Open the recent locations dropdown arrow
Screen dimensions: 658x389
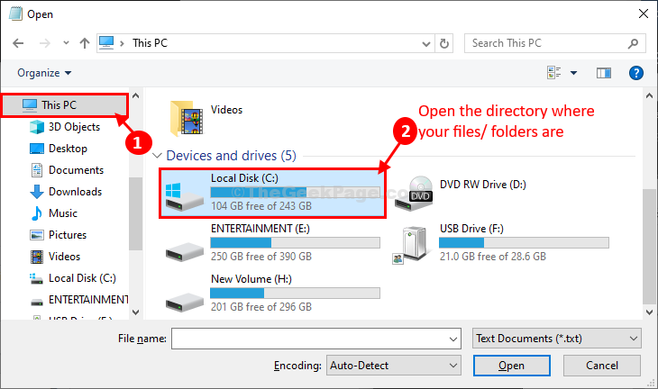tap(66, 42)
